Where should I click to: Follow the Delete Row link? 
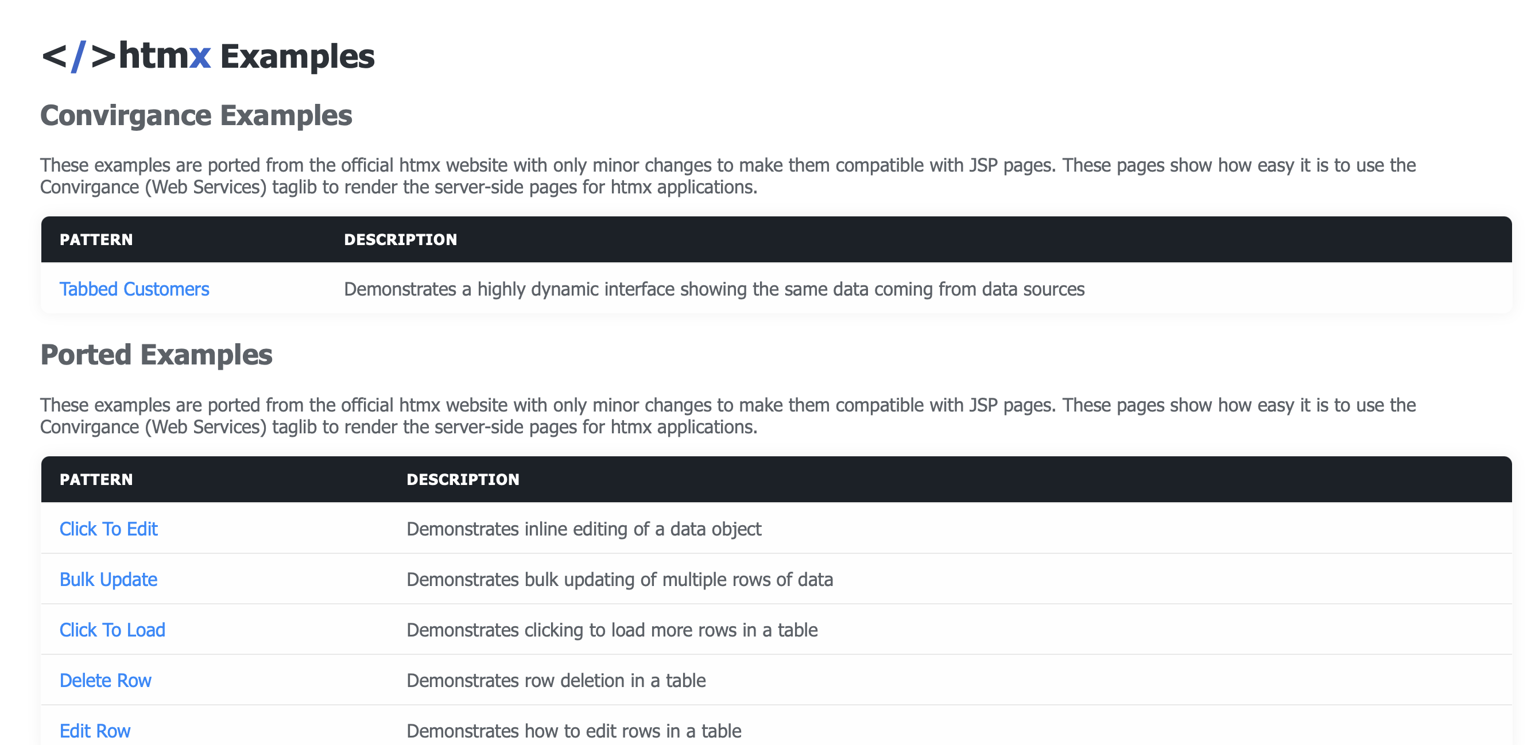pyautogui.click(x=106, y=680)
